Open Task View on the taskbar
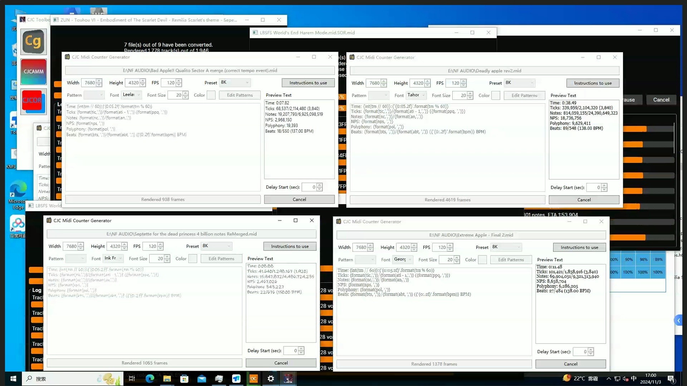The image size is (687, 386). (132, 378)
